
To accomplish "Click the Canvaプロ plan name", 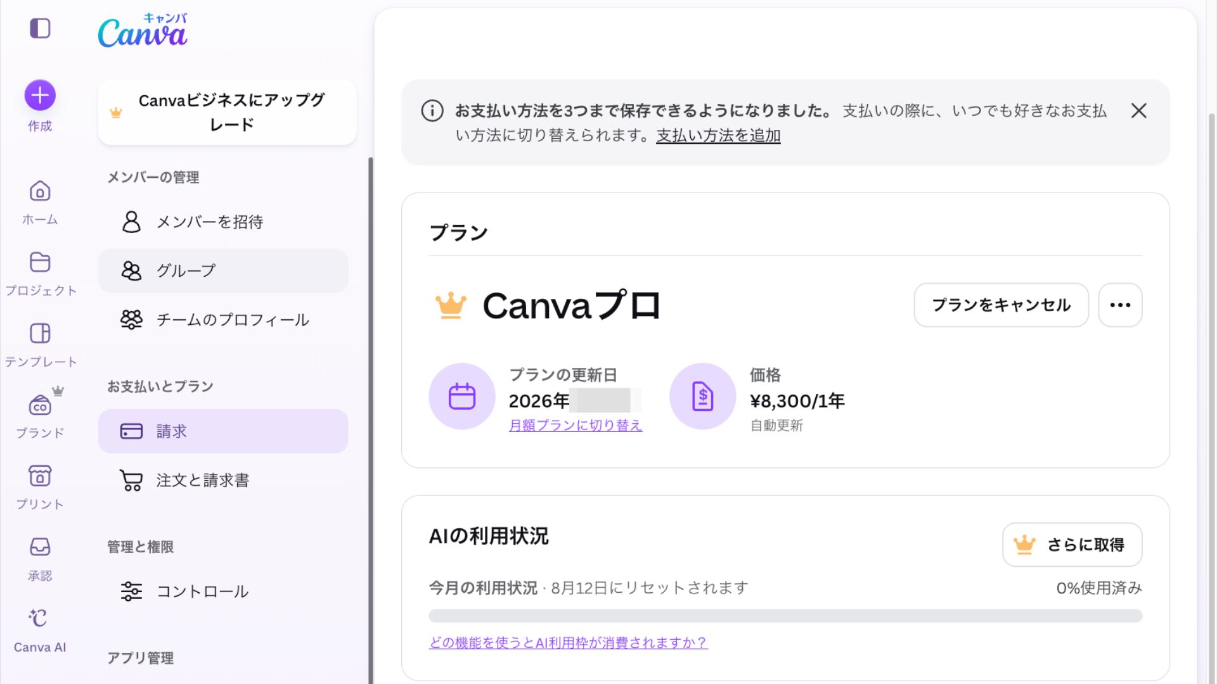I will coord(572,305).
